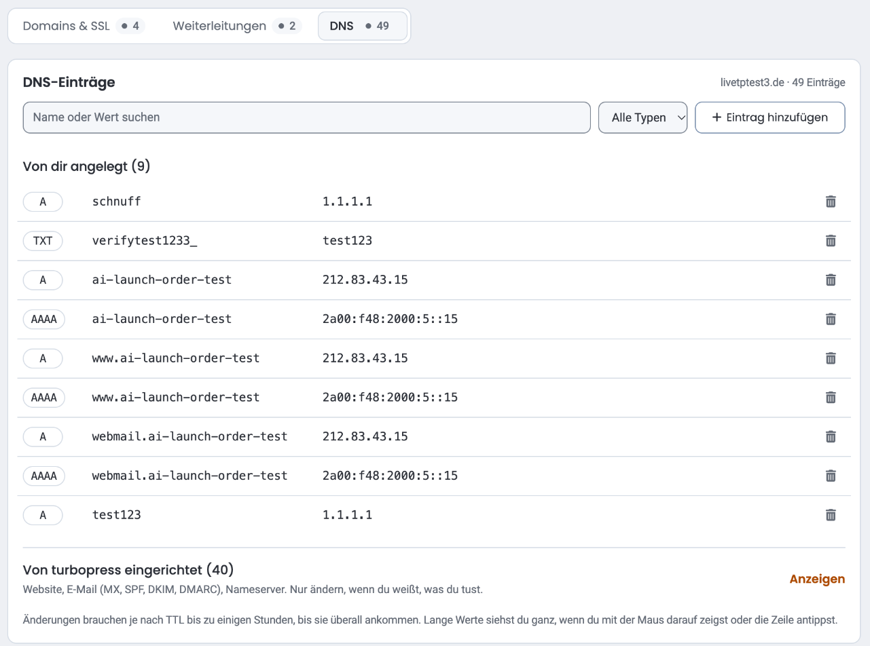The image size is (870, 646).
Task: Show turbopress records via Anzeigen
Action: tap(817, 579)
